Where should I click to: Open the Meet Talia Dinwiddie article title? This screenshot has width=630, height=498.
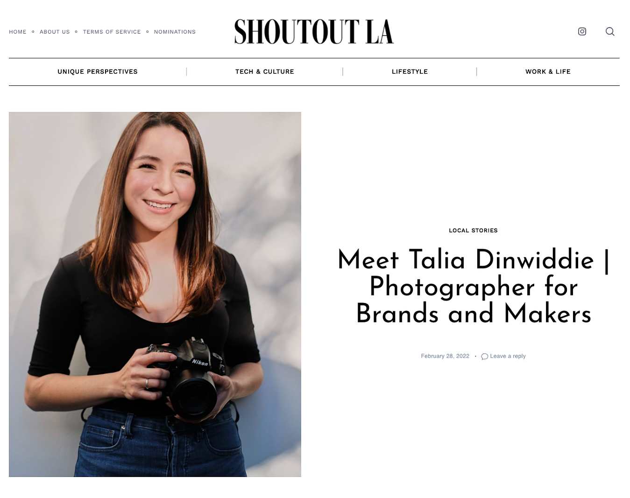pos(473,287)
